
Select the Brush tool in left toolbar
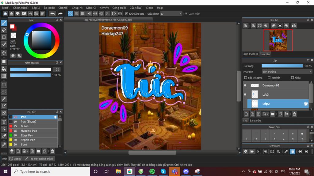pos(4,23)
